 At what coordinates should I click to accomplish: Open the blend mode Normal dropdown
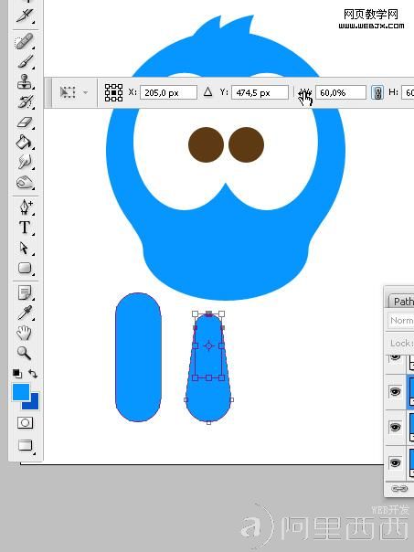coord(401,321)
